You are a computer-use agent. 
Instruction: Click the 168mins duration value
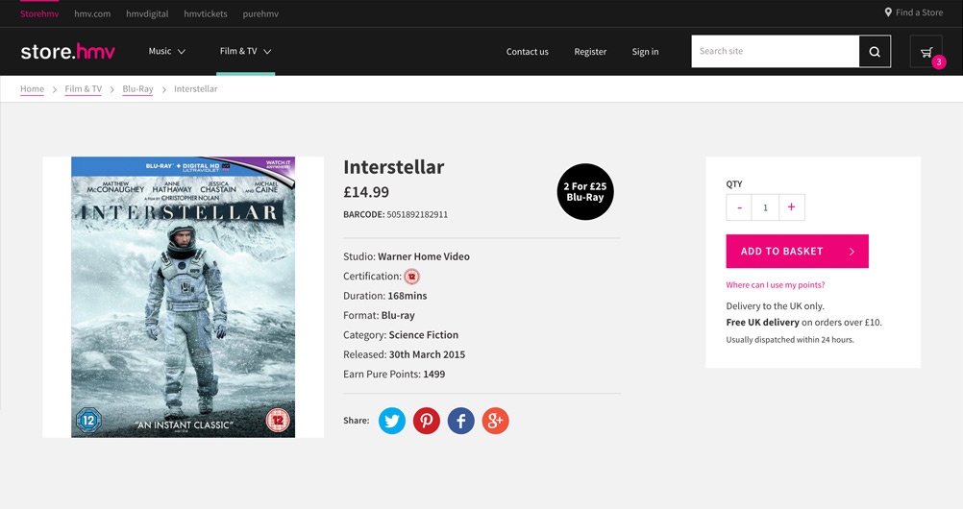[x=407, y=296]
